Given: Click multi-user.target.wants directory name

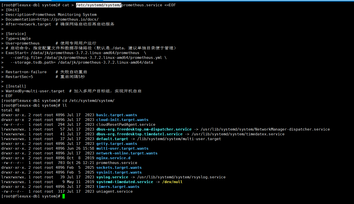Looking at the screenshot, I should (x=122, y=148).
